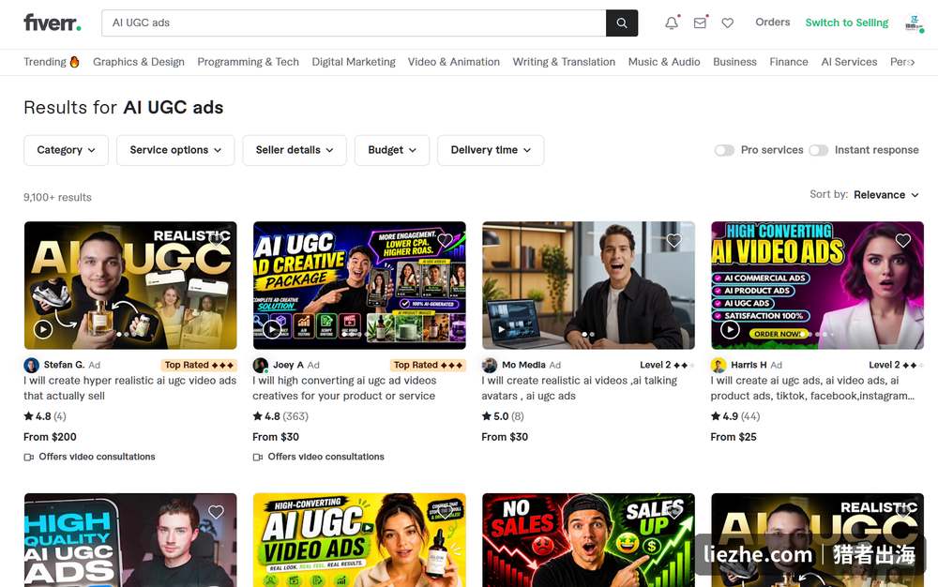Play Harris H AI Video Ads preview

[730, 329]
